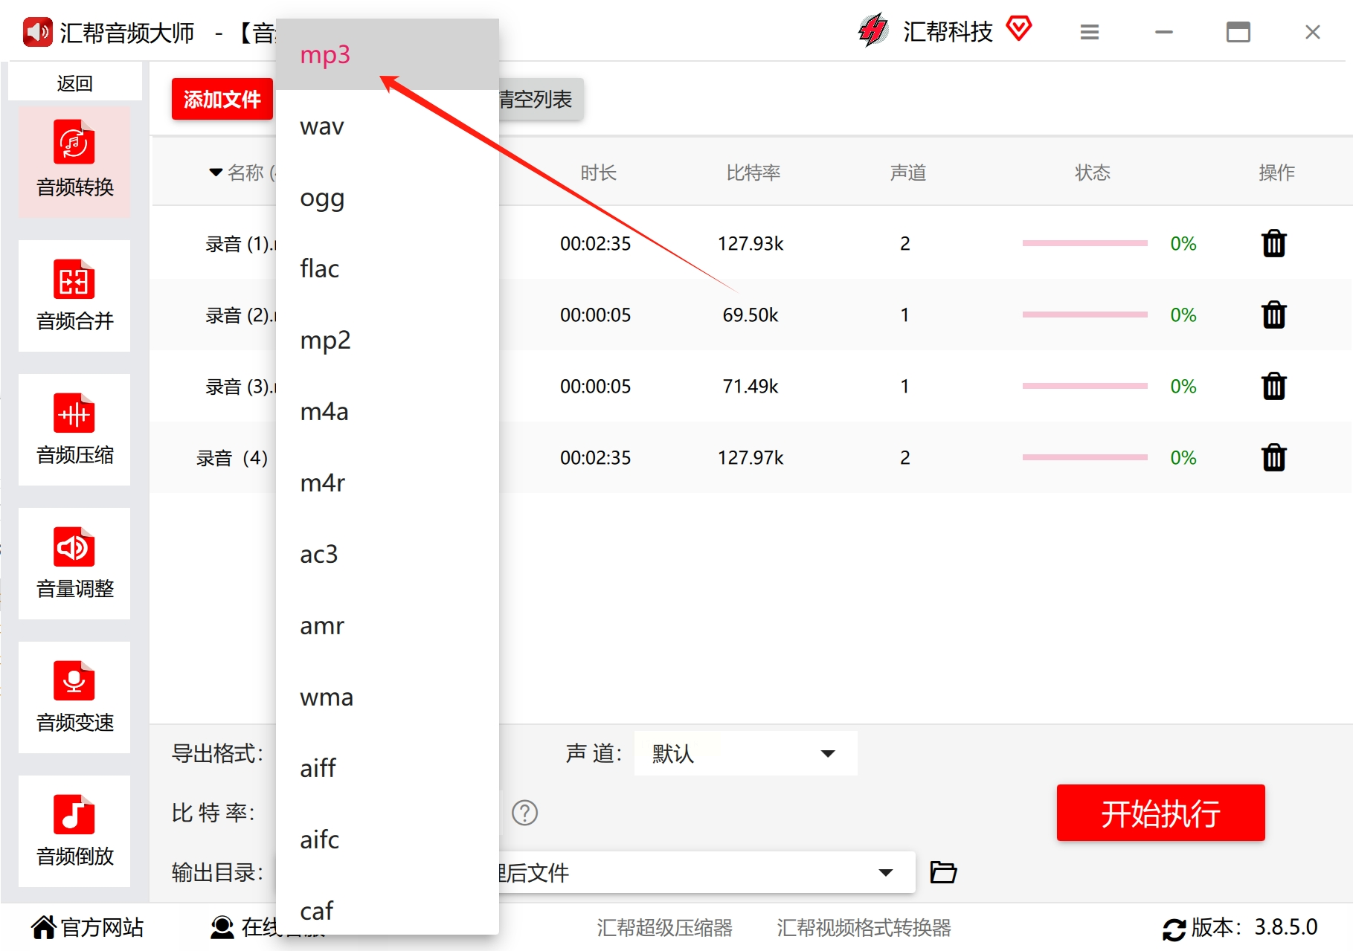Screen dimensions: 1353x951
Task: Click the version refresh icon
Action: click(1174, 929)
